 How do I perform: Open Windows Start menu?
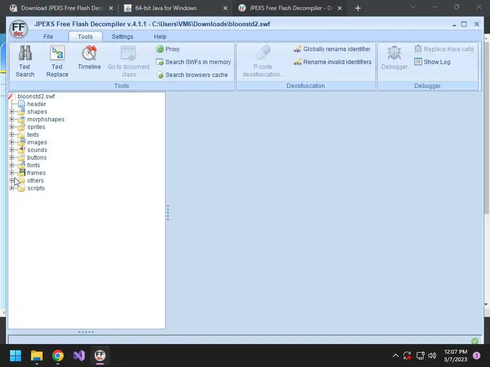click(16, 356)
